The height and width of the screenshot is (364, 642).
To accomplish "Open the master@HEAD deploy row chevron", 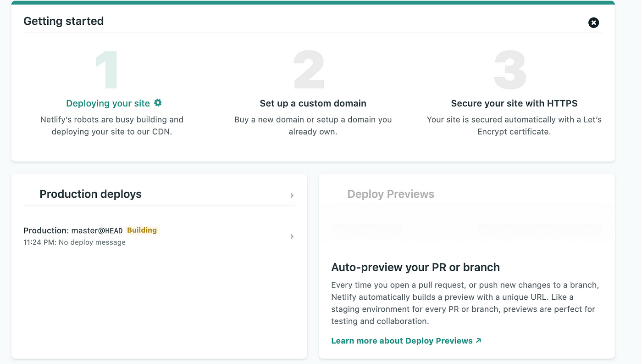I will point(292,236).
